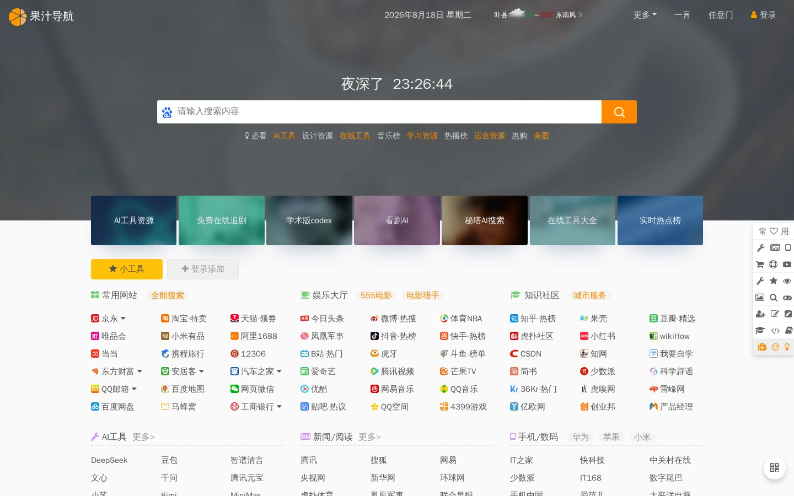The image size is (794, 496).
Task: Open the Baidu paw search engine selector
Action: pyautogui.click(x=167, y=112)
